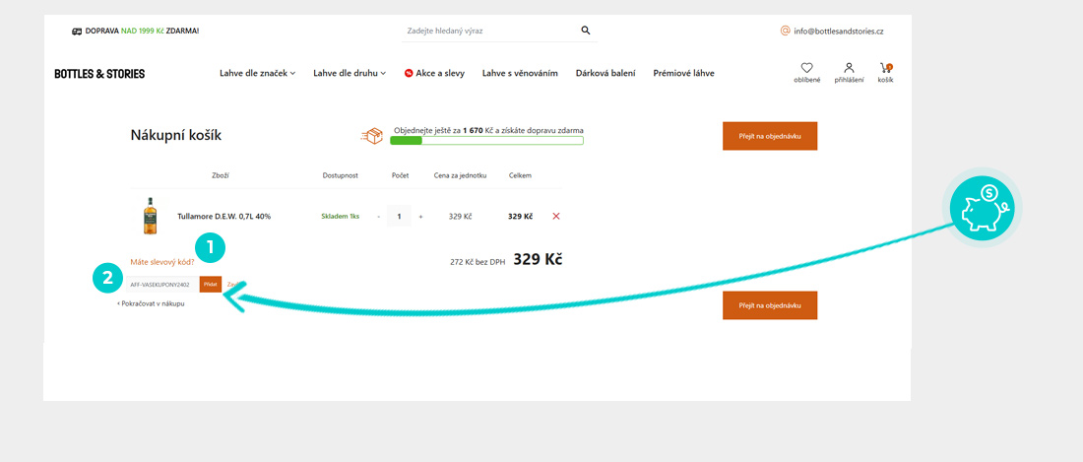1083x462 pixels.
Task: Click the top 'Přejít na objednávku' button
Action: point(770,136)
